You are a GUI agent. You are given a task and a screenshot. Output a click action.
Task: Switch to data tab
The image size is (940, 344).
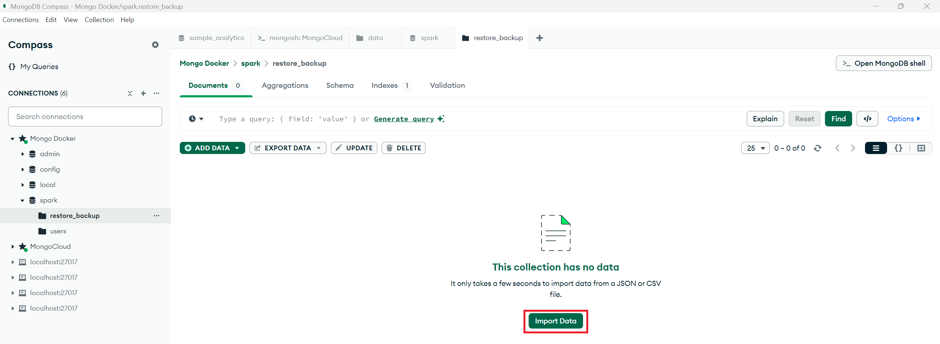(375, 38)
